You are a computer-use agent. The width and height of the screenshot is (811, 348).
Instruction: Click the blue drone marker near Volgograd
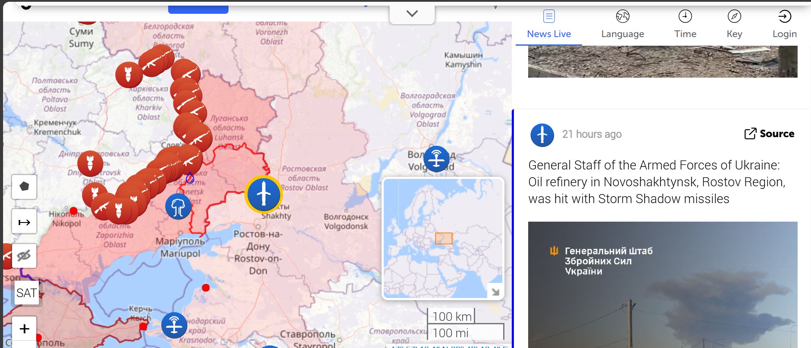436,159
